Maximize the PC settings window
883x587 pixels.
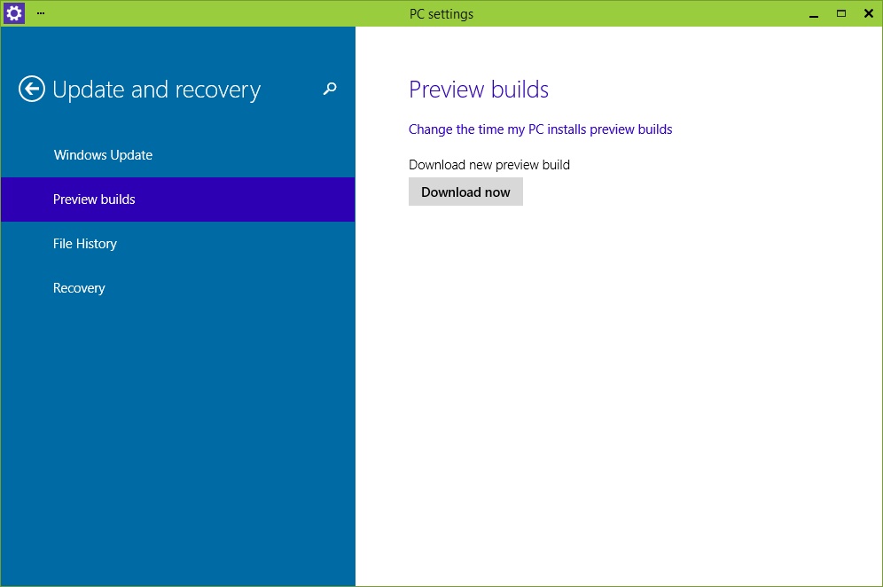[841, 13]
